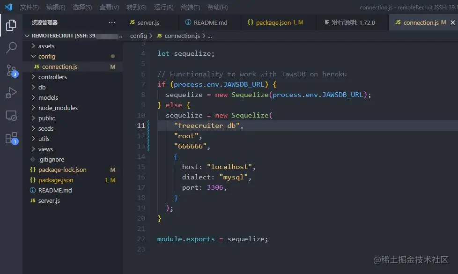Expand the db folder
This screenshot has height=274, width=458.
[33, 87]
